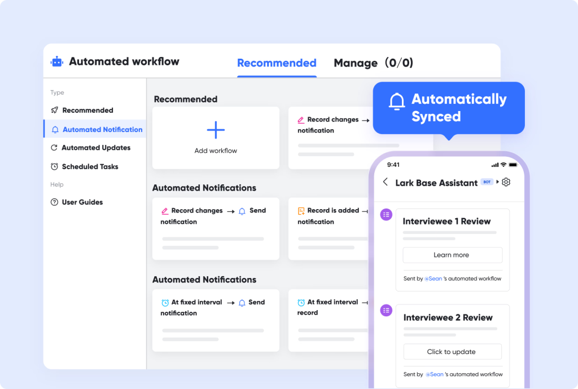Image resolution: width=578 pixels, height=389 pixels.
Task: Open the Record changes Send notification card
Action: coord(216,229)
